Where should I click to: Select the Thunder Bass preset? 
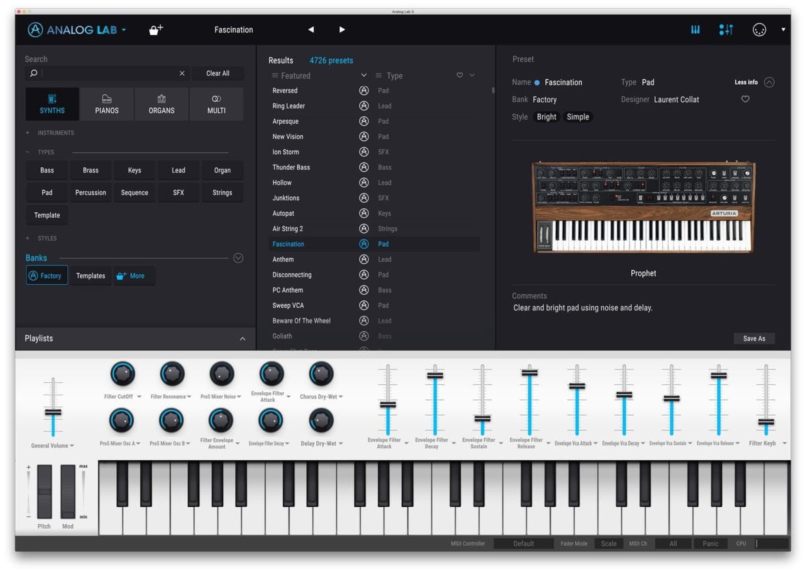(291, 167)
